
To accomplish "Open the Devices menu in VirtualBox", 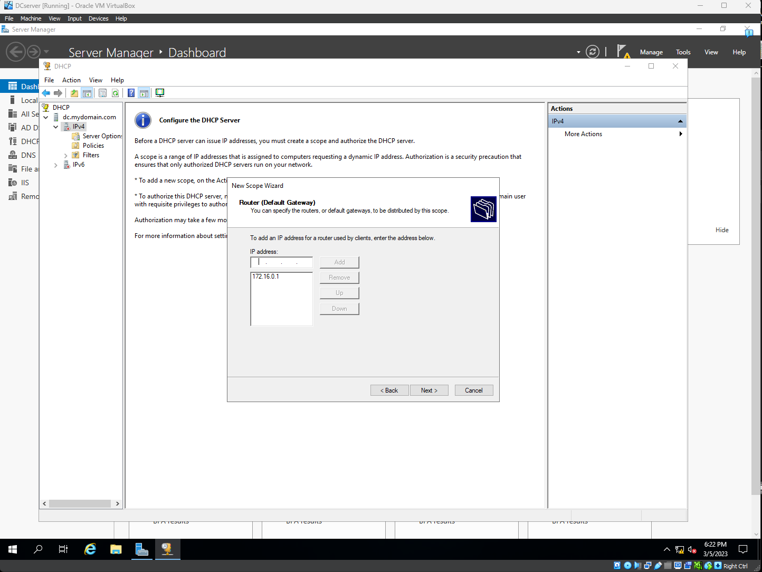I will pyautogui.click(x=98, y=18).
